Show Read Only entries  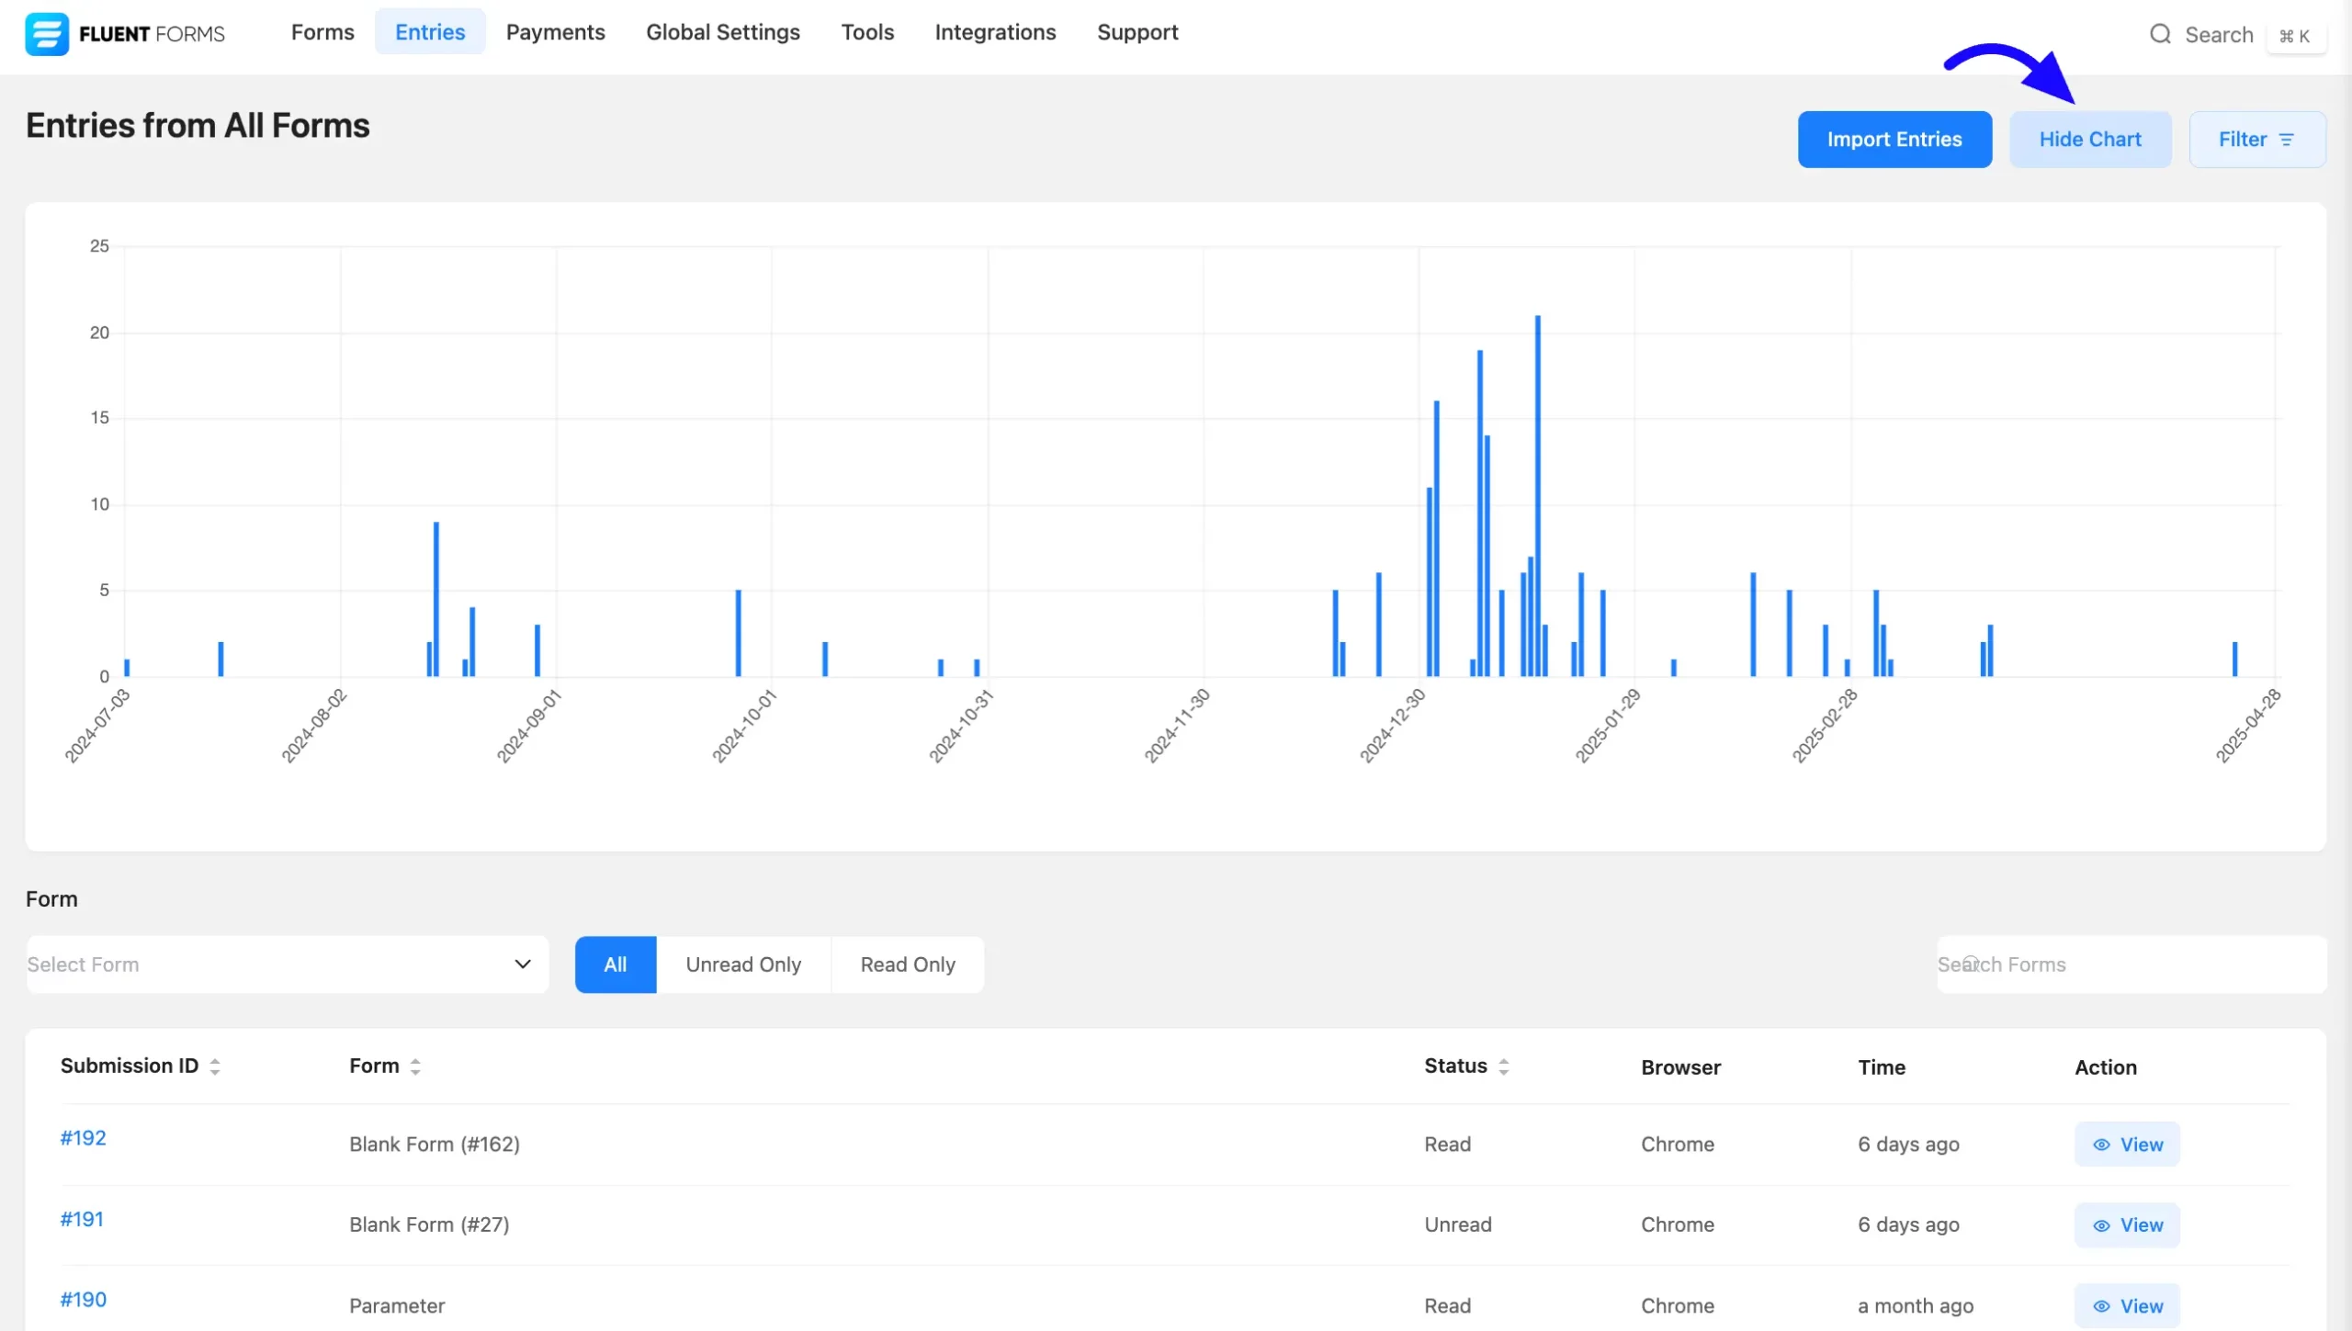point(908,964)
